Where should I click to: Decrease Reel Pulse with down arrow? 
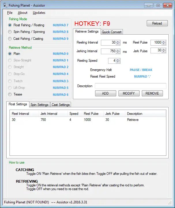pyautogui.click(x=164, y=44)
